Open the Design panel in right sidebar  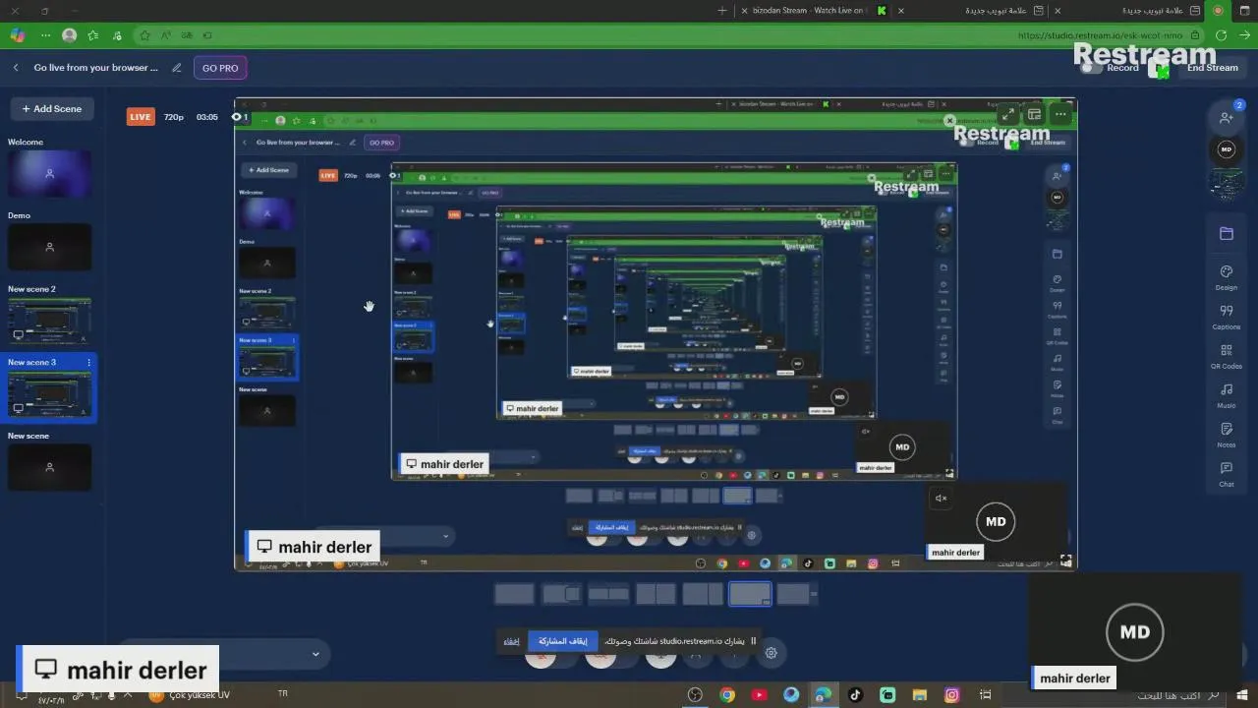pos(1226,277)
